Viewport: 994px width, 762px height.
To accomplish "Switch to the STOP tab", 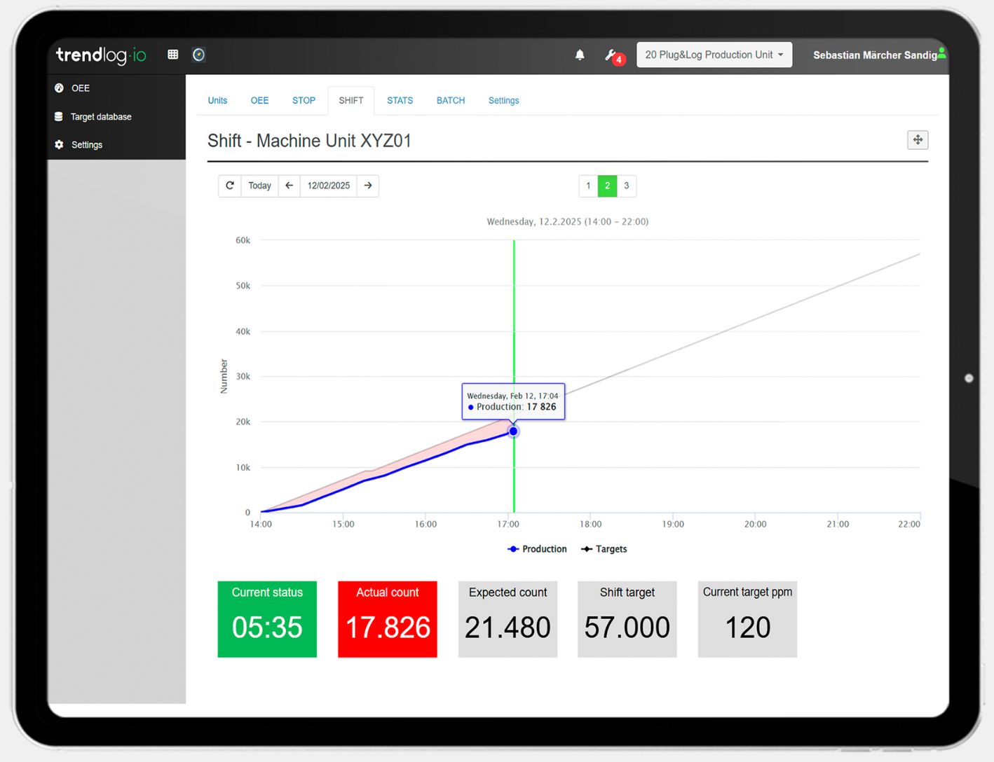I will [304, 101].
